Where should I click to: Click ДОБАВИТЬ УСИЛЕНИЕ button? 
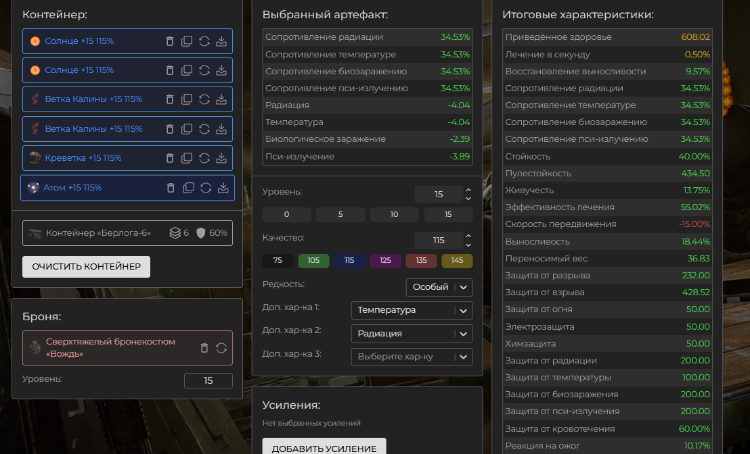(324, 448)
